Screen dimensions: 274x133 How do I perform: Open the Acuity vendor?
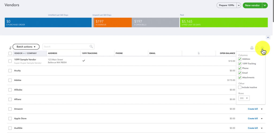point(17,71)
